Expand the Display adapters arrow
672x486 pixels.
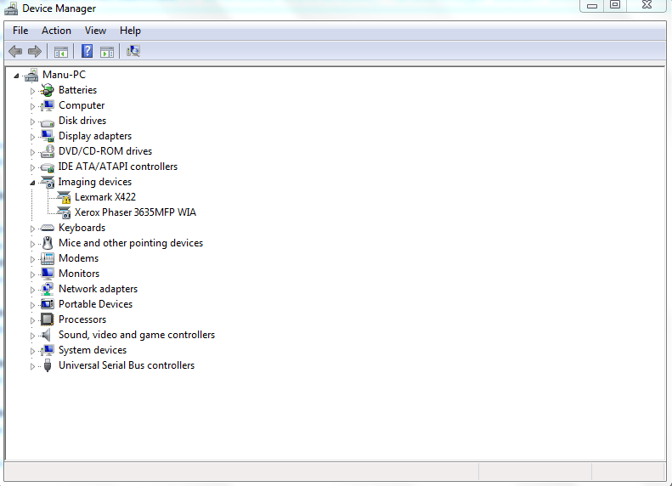32,137
